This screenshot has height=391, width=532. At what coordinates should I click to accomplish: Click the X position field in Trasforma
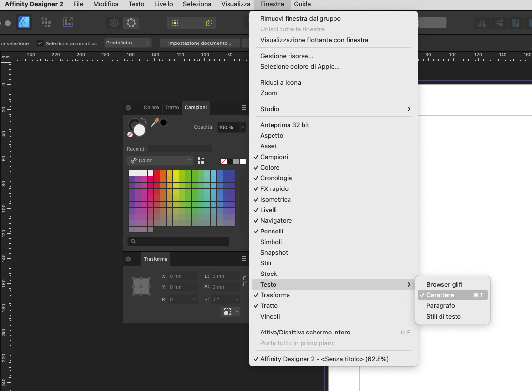tap(182, 276)
